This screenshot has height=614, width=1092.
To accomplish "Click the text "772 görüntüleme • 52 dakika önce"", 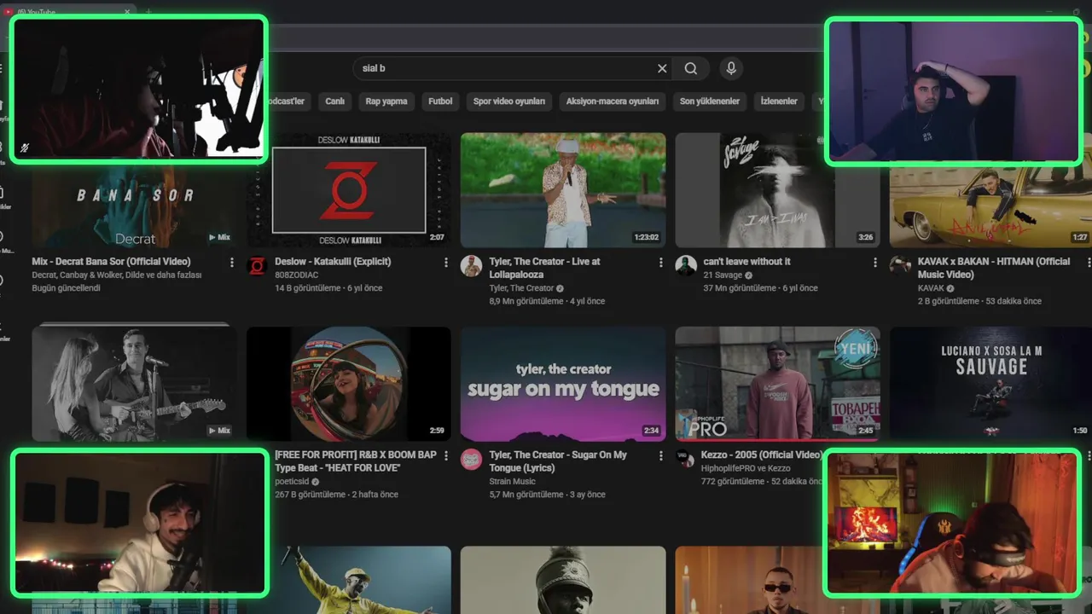I will (x=762, y=482).
